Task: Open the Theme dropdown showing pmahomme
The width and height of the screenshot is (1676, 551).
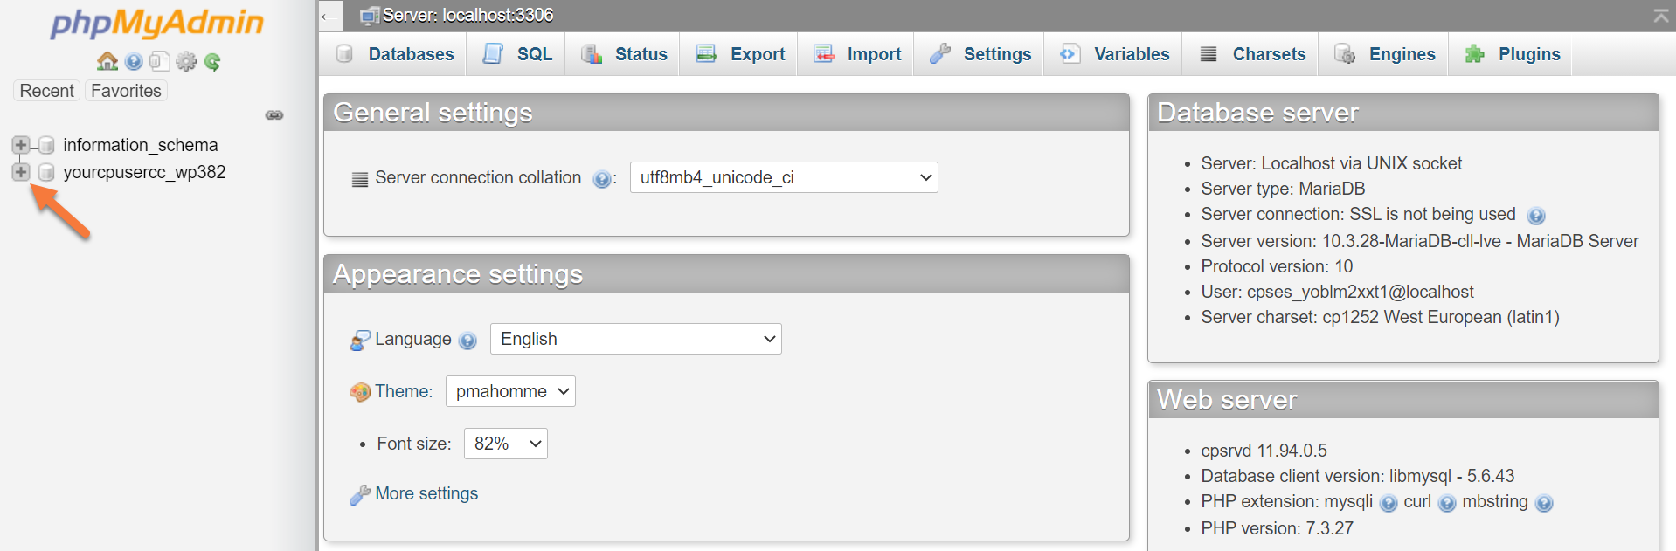Action: (510, 391)
